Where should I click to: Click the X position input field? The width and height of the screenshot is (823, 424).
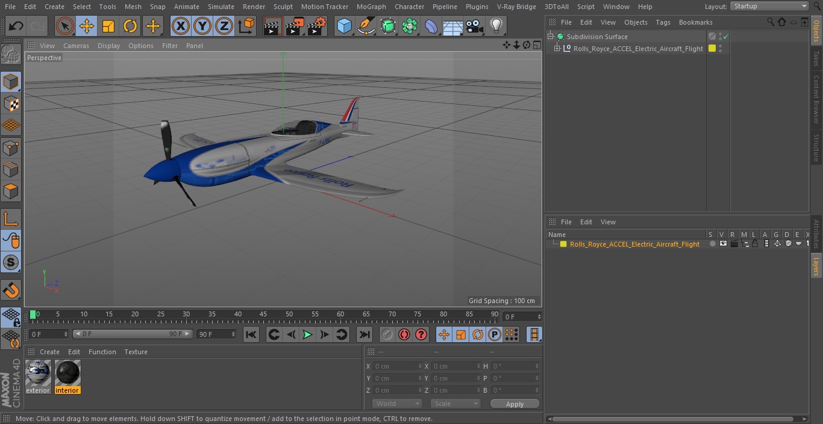coord(398,366)
